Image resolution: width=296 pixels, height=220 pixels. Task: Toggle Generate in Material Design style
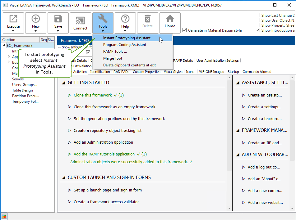click(x=185, y=30)
